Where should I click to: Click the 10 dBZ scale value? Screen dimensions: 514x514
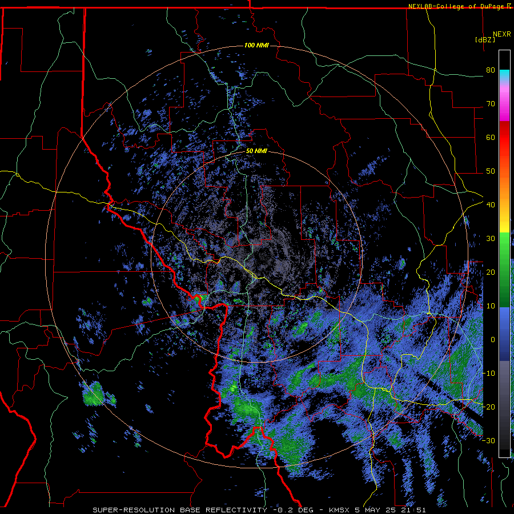491,306
